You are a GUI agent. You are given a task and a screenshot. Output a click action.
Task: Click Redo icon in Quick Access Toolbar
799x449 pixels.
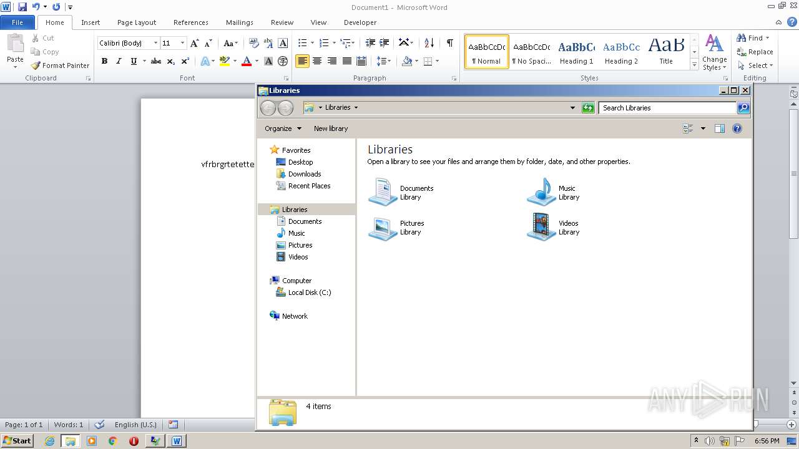tap(56, 7)
